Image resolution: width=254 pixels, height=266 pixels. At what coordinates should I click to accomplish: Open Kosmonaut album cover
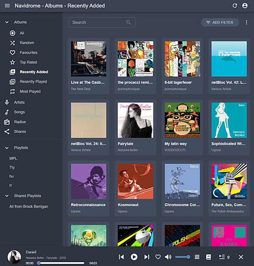[135, 181]
